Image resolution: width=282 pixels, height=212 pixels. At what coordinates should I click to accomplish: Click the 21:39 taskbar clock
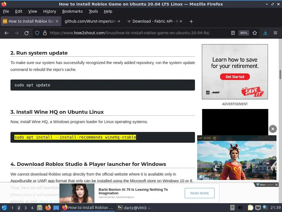275,208
